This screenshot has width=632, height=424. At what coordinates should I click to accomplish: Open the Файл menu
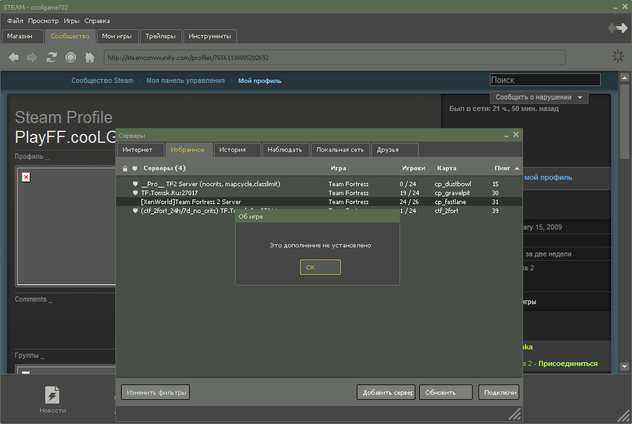15,20
